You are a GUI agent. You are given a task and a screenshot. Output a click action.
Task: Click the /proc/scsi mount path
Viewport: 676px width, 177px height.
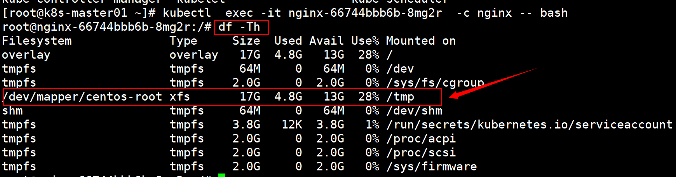[x=421, y=153]
